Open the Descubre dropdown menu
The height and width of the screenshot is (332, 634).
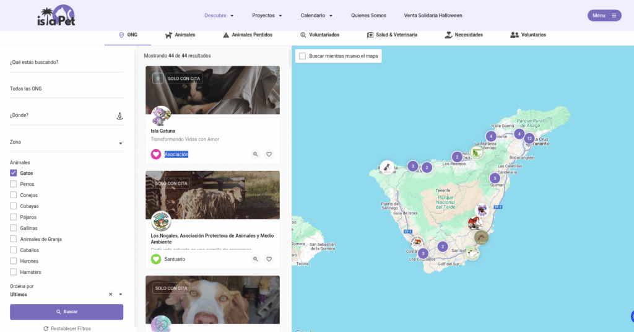pos(219,15)
